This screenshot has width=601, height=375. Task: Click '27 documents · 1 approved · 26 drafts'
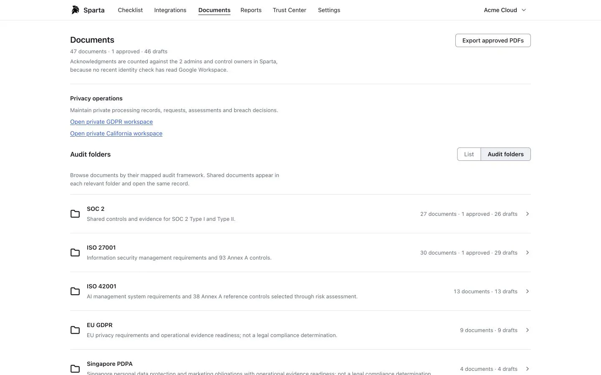tap(469, 214)
